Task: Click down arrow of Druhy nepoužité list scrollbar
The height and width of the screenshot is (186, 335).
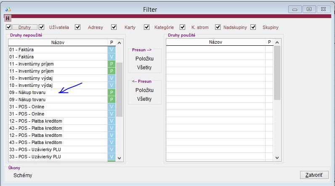Action: tap(119, 158)
